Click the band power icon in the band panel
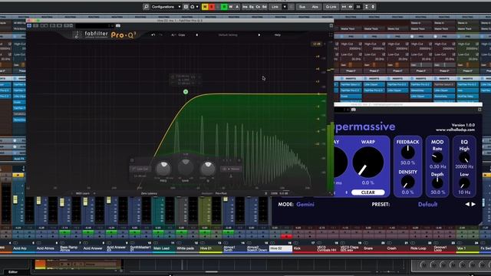Image resolution: width=491 pixels, height=276 pixels. [132, 160]
